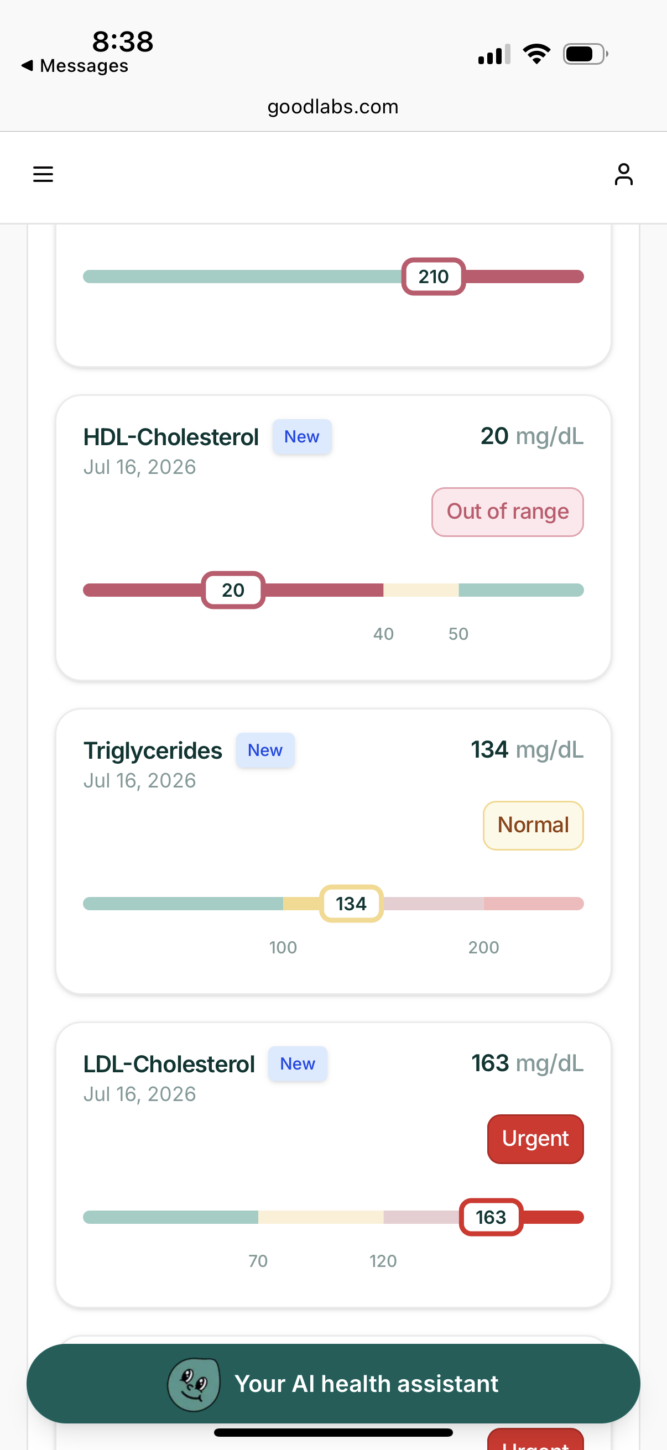
Task: Open the user profile icon
Action: (x=623, y=175)
